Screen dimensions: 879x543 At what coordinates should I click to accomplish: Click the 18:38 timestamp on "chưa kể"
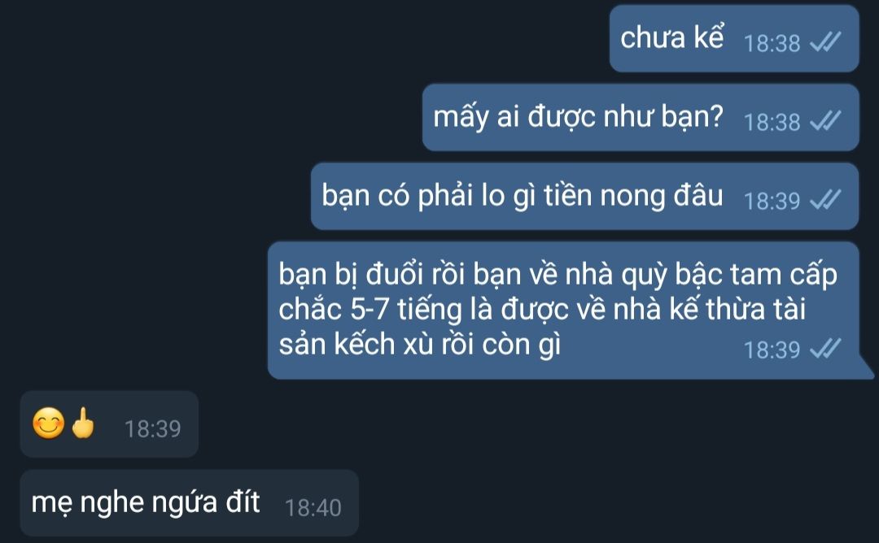point(772,43)
